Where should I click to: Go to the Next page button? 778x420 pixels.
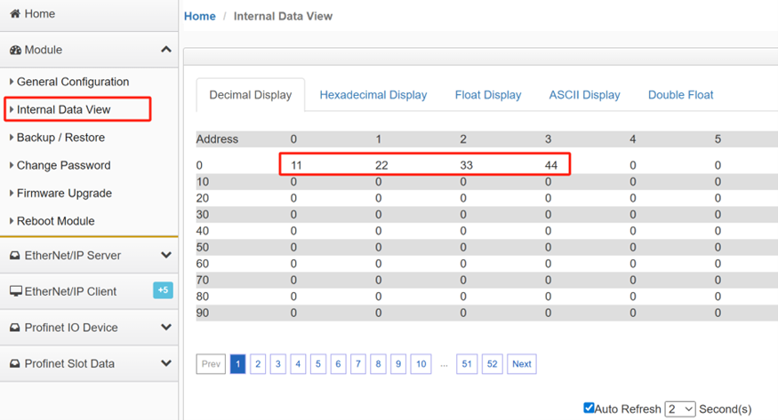tap(521, 364)
